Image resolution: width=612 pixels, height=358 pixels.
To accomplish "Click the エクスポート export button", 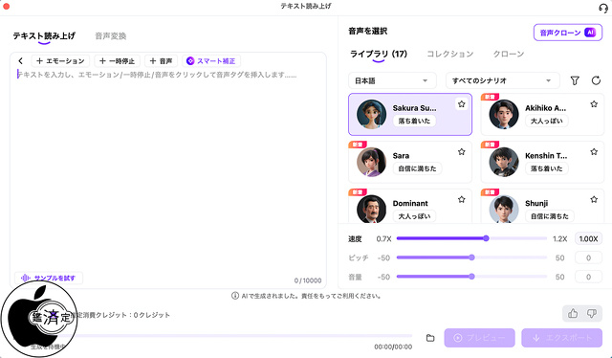I will coord(561,338).
